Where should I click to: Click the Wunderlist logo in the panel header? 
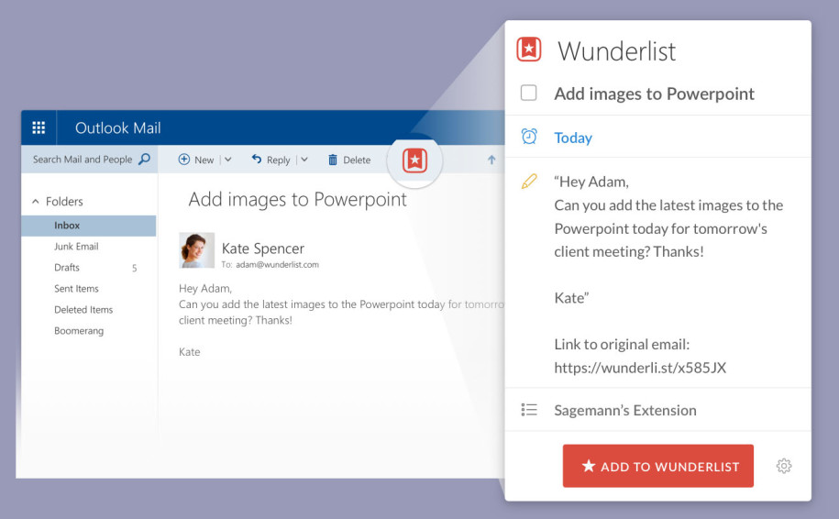click(x=529, y=50)
